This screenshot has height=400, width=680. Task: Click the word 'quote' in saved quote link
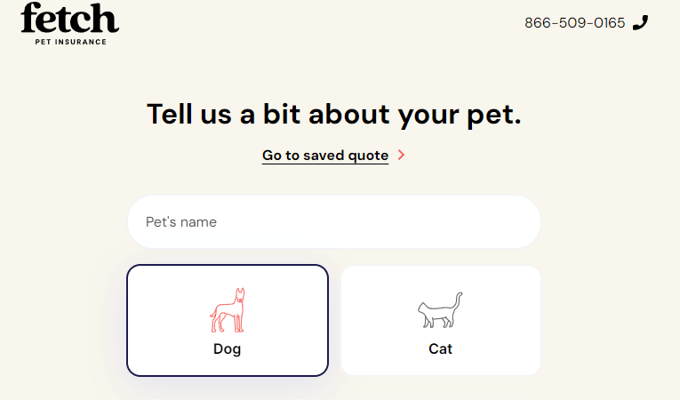(x=369, y=156)
